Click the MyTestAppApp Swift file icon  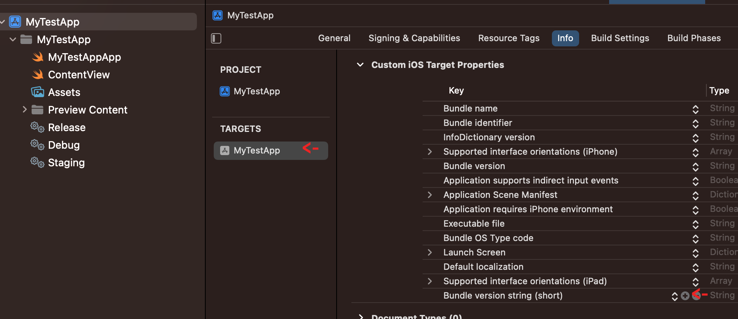click(38, 57)
